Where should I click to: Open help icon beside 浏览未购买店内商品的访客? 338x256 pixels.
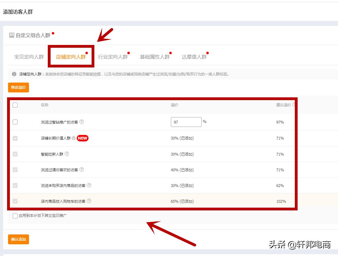(89, 185)
